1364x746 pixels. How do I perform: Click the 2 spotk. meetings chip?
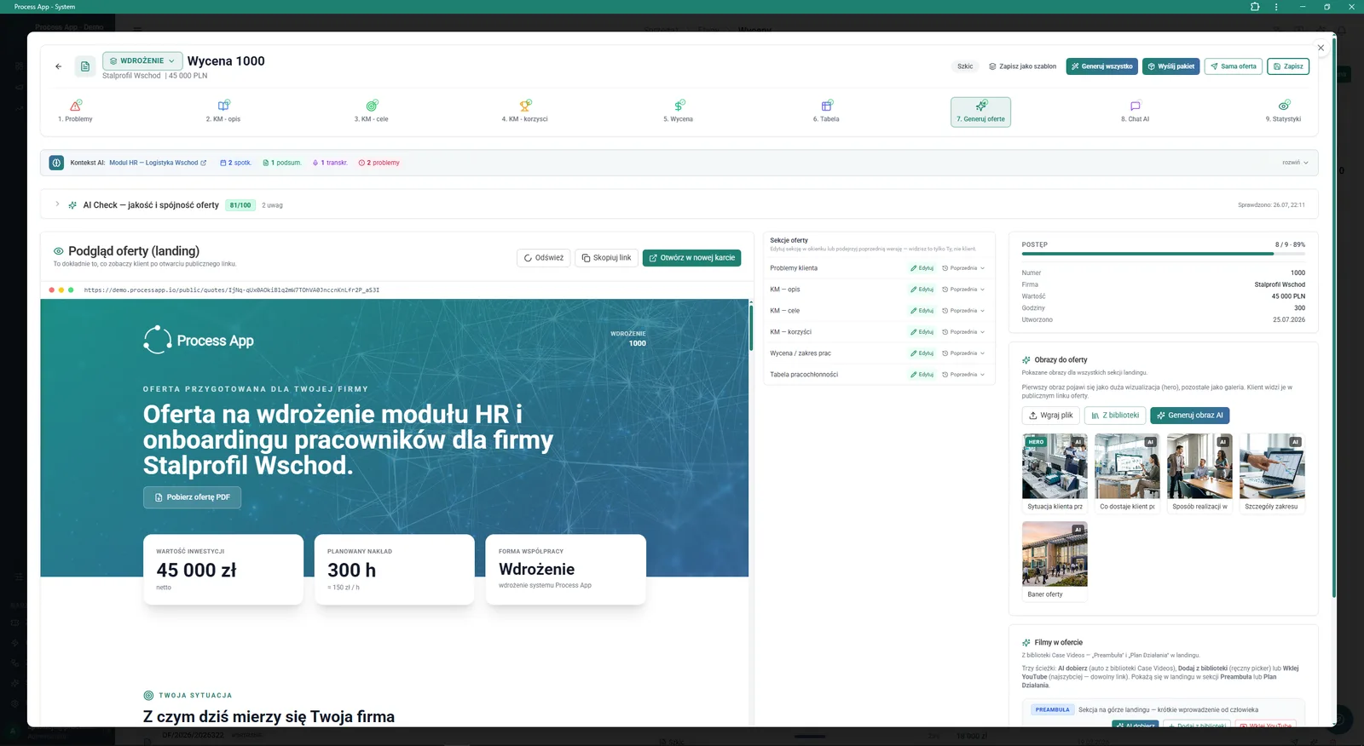point(236,163)
